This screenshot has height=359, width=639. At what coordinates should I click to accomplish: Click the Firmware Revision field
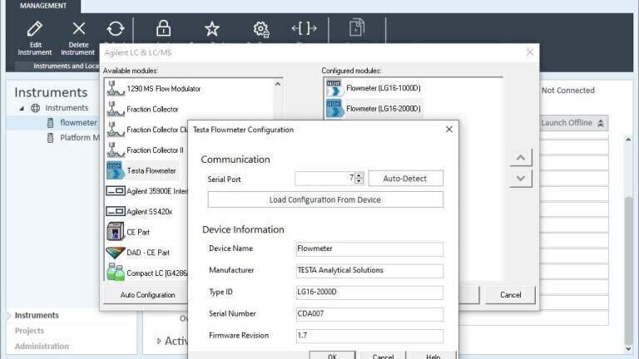(369, 336)
